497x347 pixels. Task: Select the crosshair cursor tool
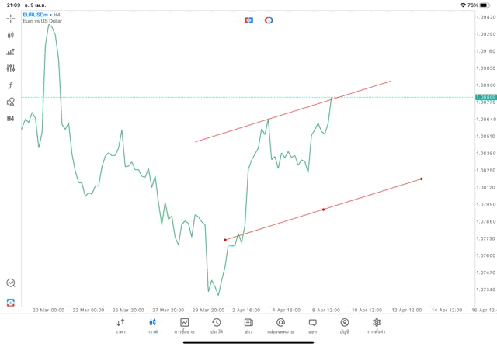tap(10, 18)
